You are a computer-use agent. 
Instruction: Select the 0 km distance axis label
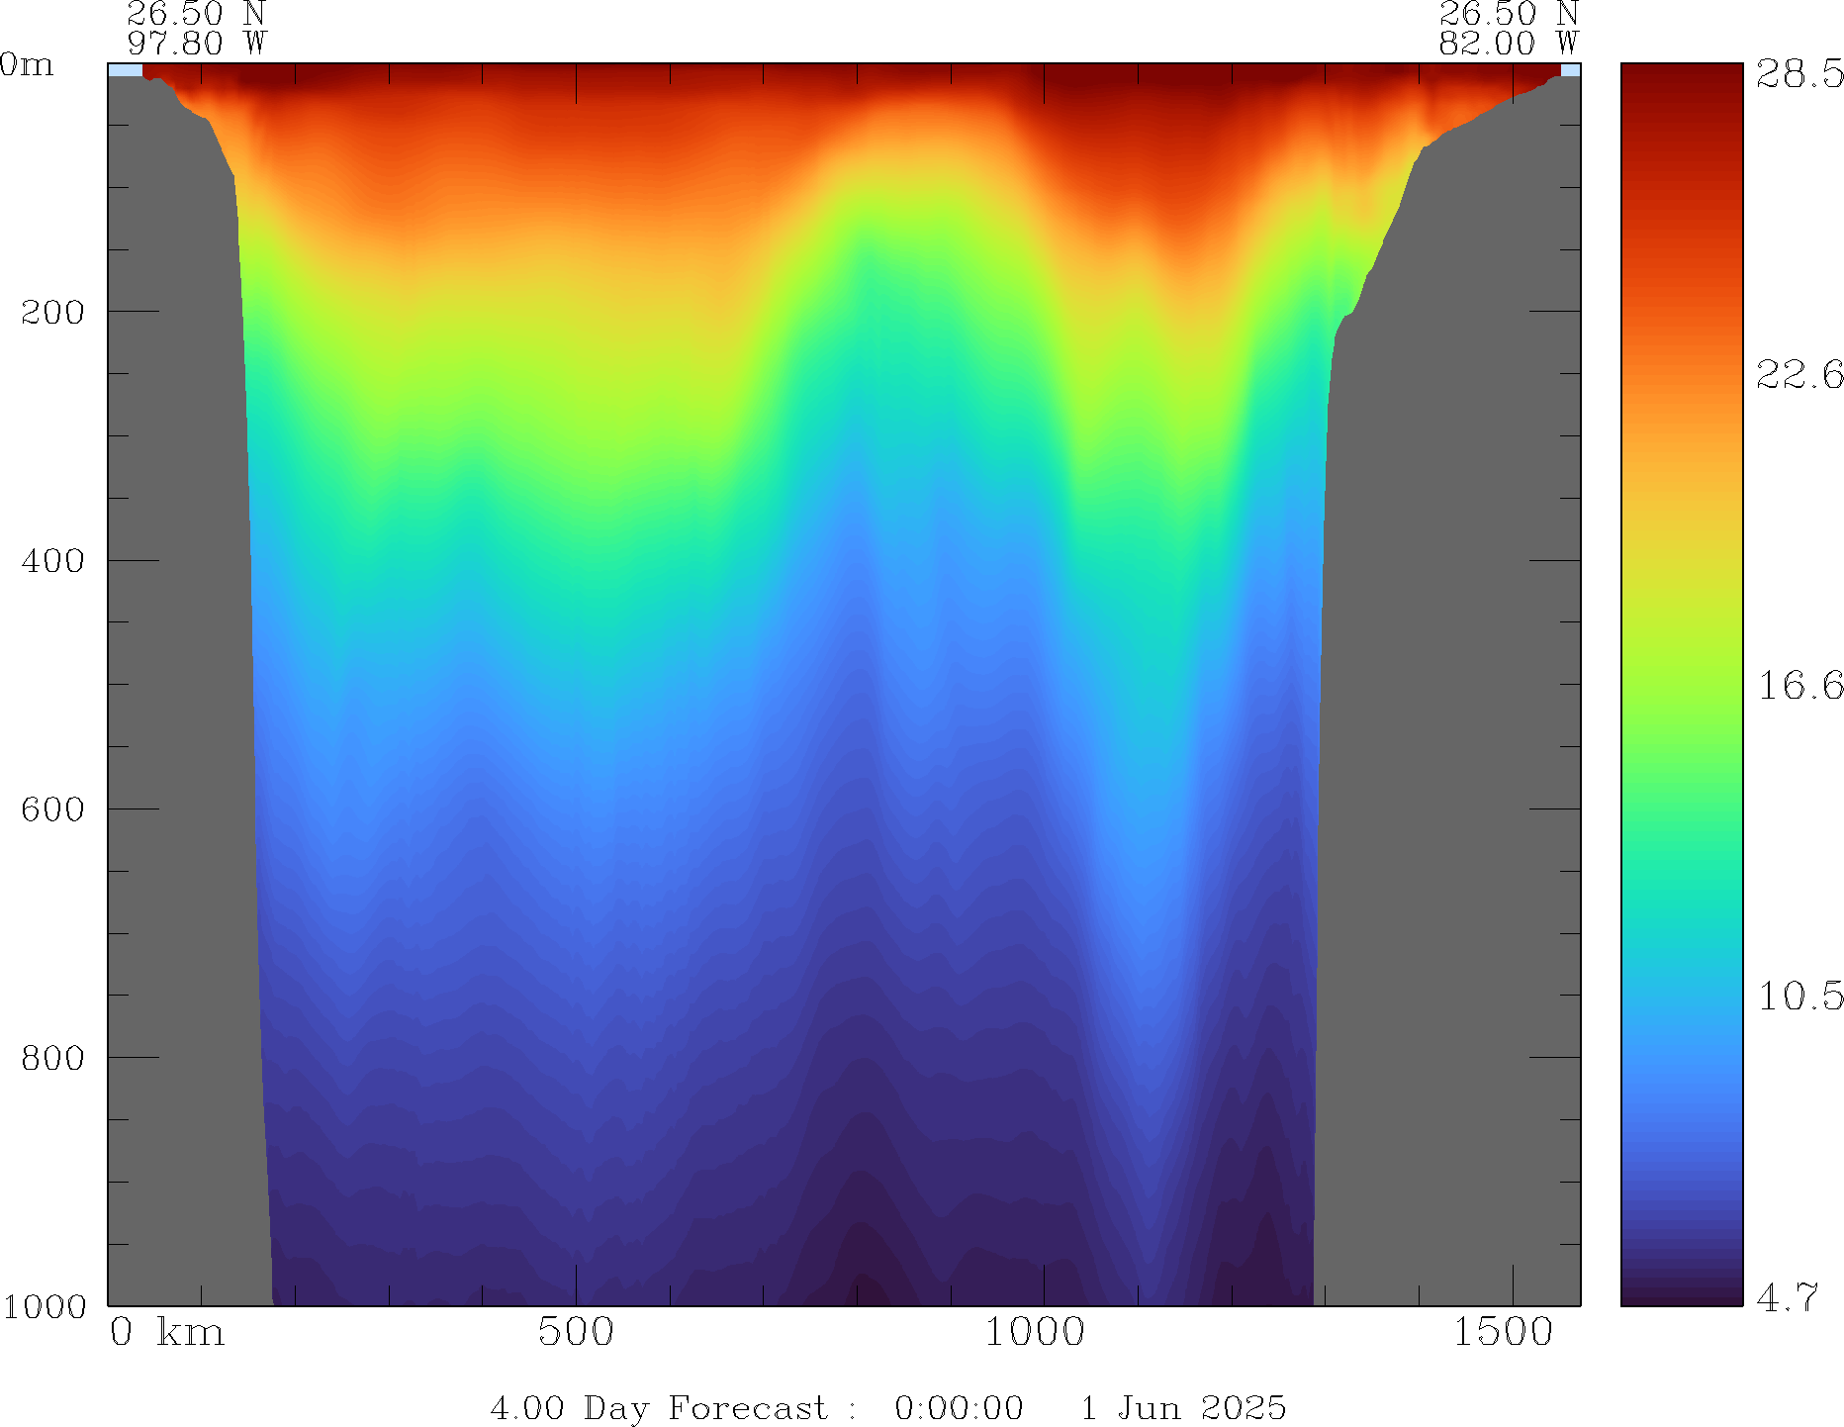pyautogui.click(x=167, y=1332)
